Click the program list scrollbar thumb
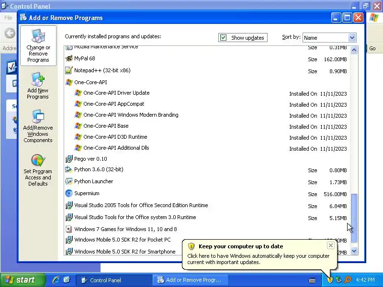Screen dimensions: 383x287 (x=354, y=218)
